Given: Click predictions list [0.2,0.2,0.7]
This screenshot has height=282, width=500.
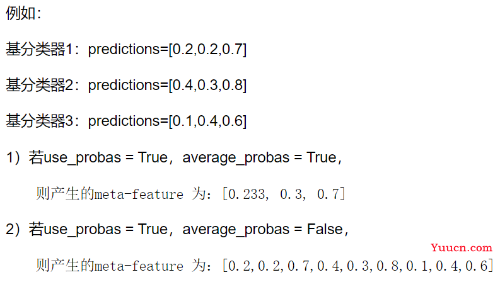Looking at the screenshot, I should (x=207, y=49).
